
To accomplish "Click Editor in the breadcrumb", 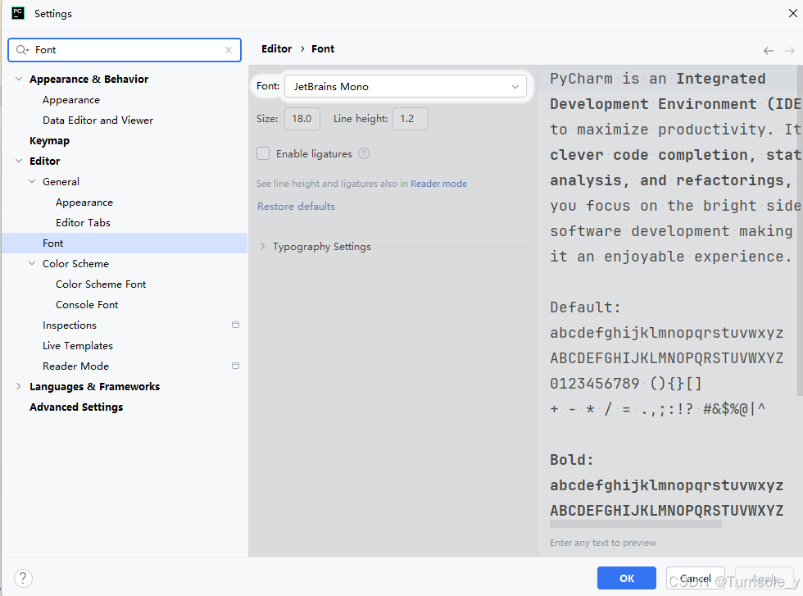I will pyautogui.click(x=277, y=48).
